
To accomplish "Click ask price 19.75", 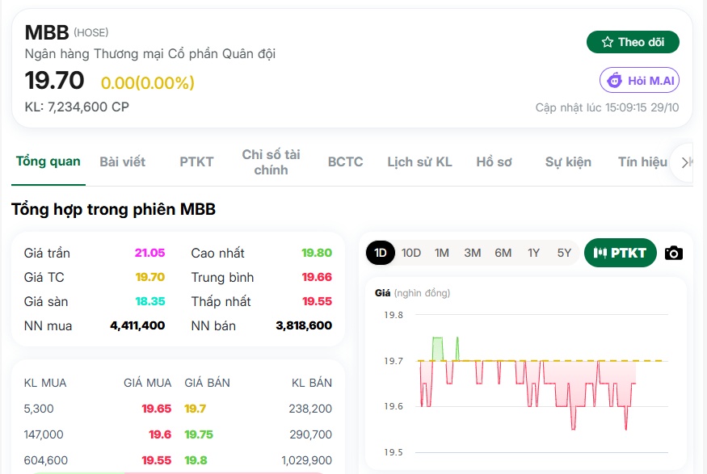I will pos(199,434).
